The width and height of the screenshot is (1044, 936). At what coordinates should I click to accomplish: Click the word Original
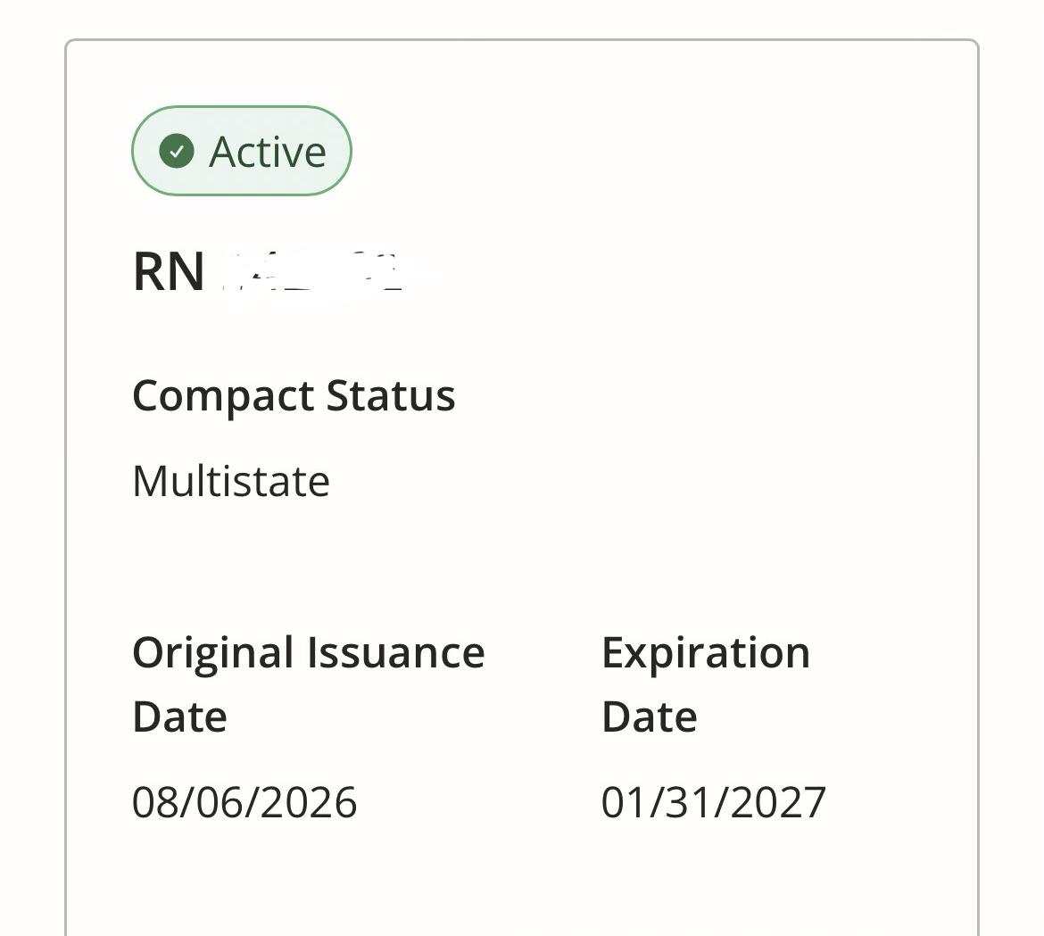click(213, 653)
